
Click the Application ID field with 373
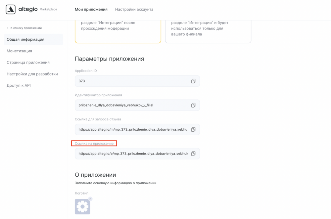coord(137,81)
